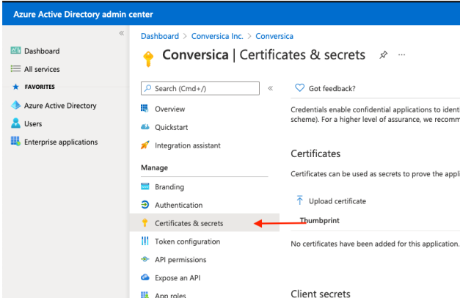The height and width of the screenshot is (301, 460).
Task: Click the Client secrets heading
Action: tap(321, 294)
